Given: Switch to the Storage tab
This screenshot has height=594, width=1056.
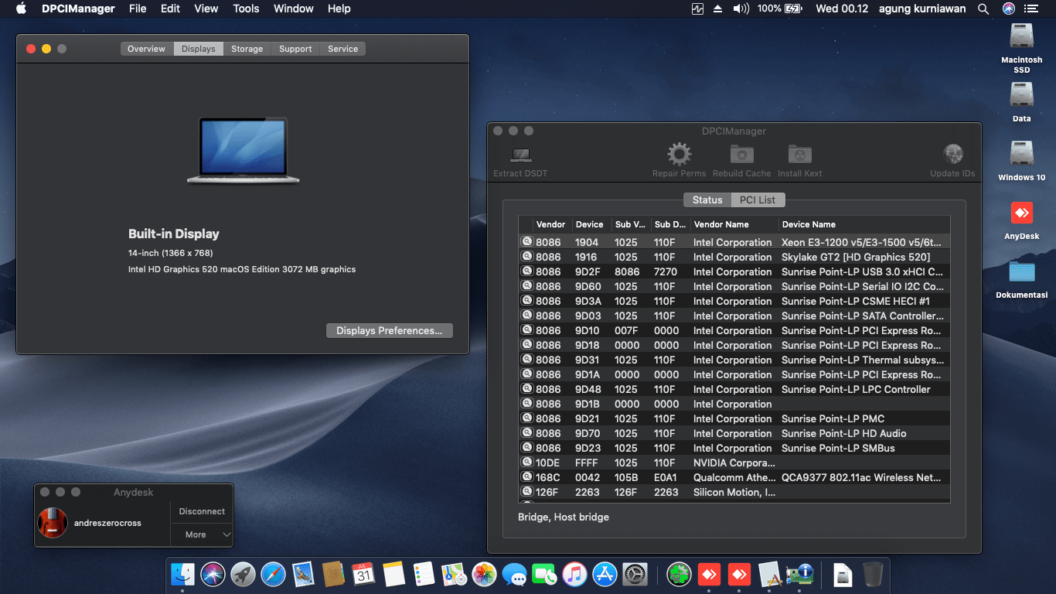Looking at the screenshot, I should click(x=247, y=49).
